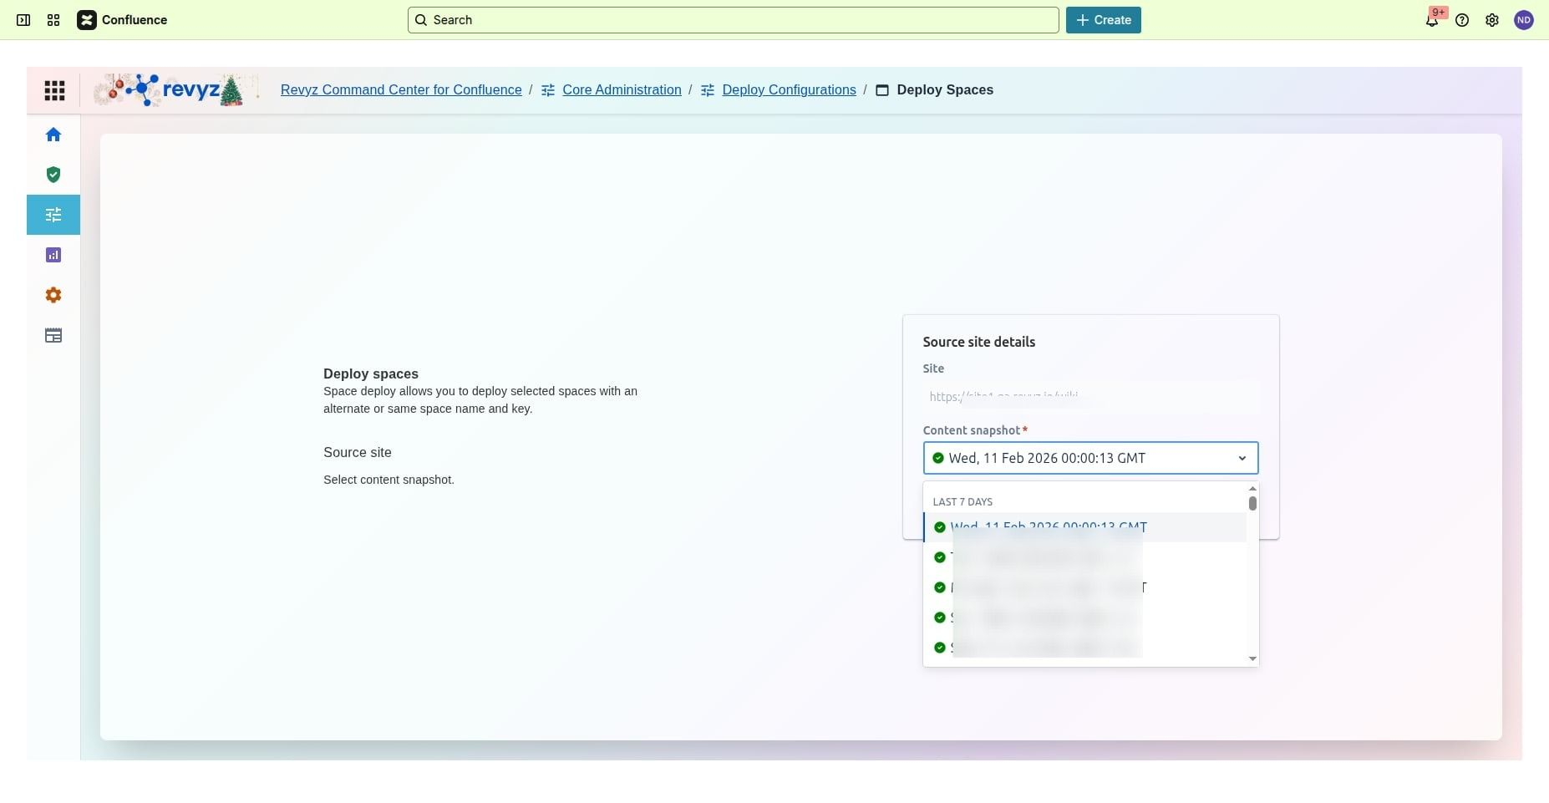Image resolution: width=1549 pixels, height=803 pixels.
Task: Open the Revyz nine-dot grid menu
Action: click(x=54, y=90)
